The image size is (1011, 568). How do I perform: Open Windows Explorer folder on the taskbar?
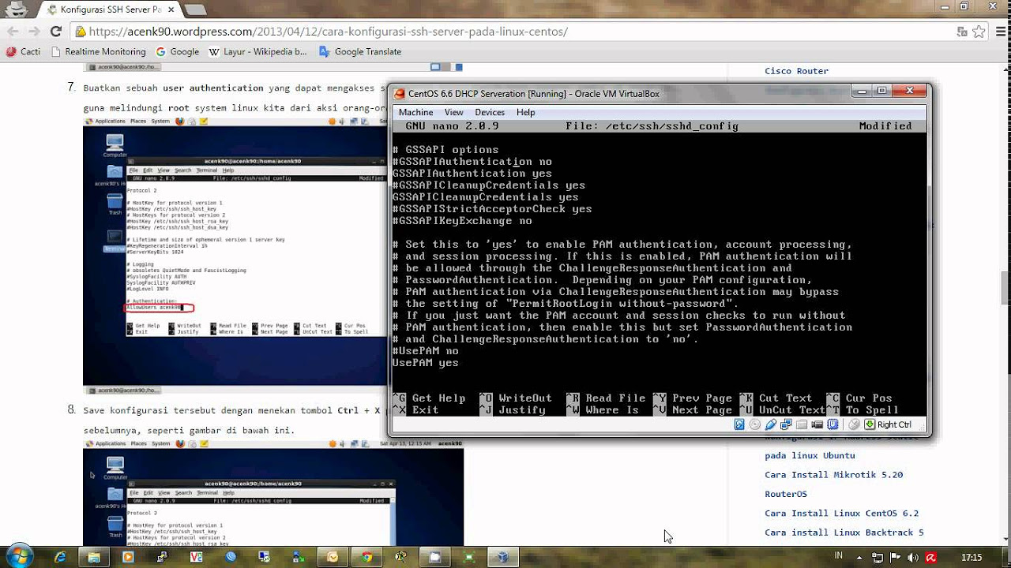94,557
